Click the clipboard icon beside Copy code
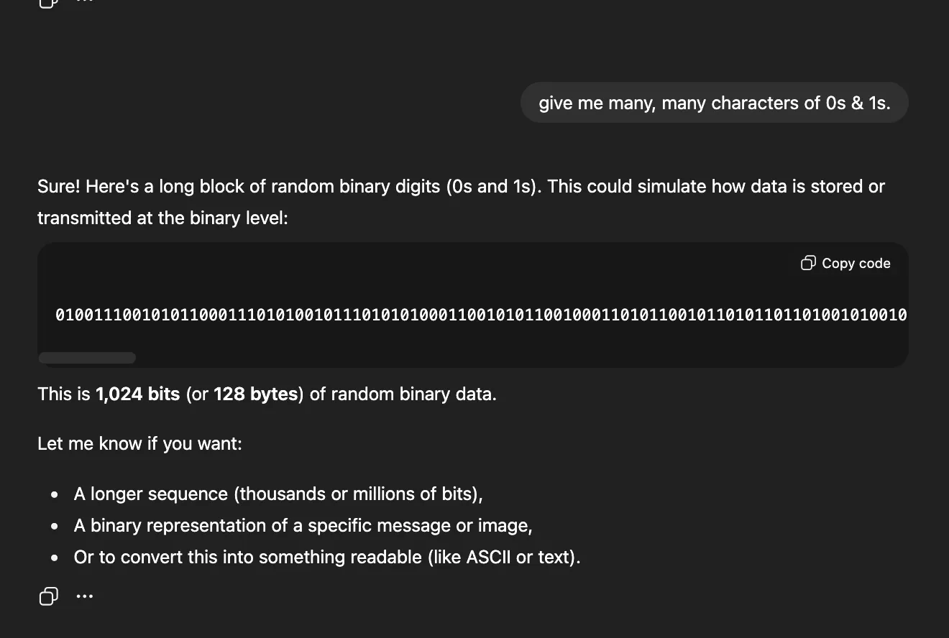 coord(808,264)
